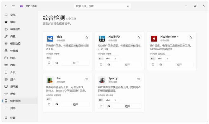
Task: Switch to the 显卡 category
Action: tap(19, 79)
